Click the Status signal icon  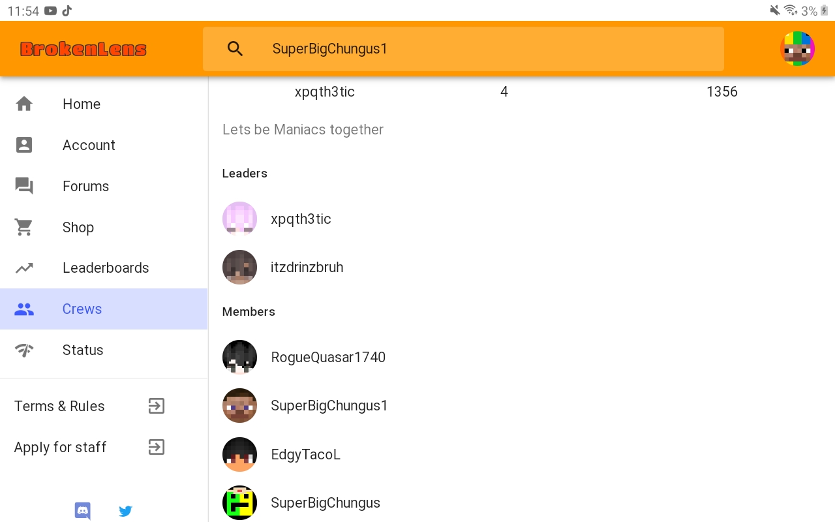tap(24, 350)
